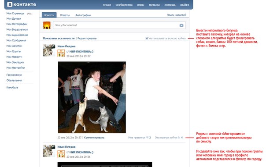Open музыка in top navigation bar
This screenshot has height=167, width=266.
tap(154, 5)
